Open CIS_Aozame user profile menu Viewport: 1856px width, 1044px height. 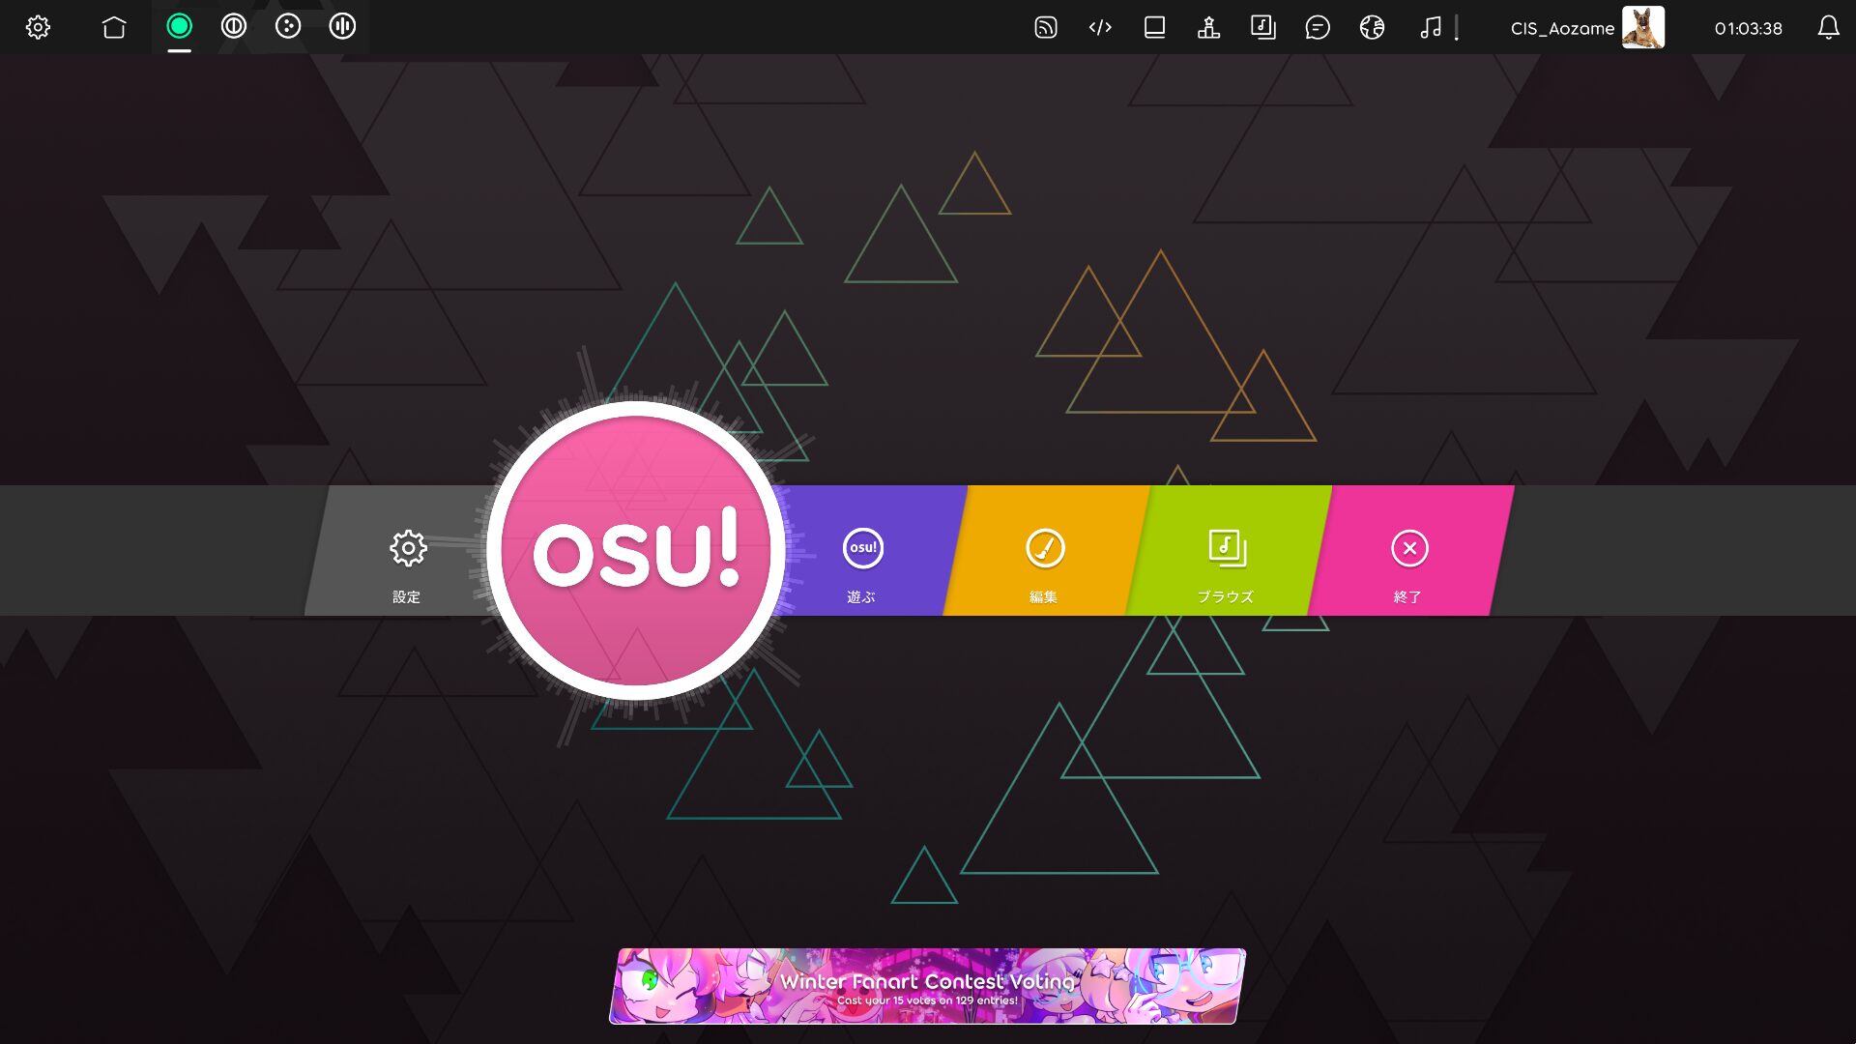click(x=1585, y=27)
